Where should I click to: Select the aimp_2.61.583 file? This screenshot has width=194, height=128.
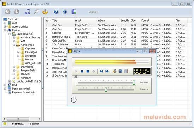(33, 63)
